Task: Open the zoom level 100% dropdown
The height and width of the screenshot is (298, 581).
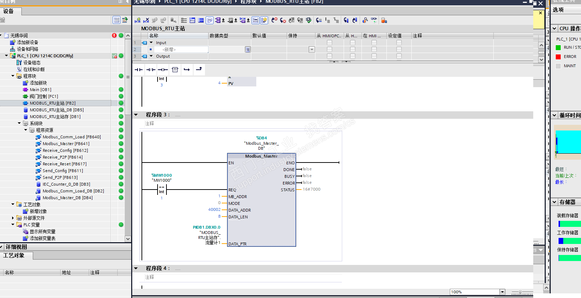Action: 502,292
